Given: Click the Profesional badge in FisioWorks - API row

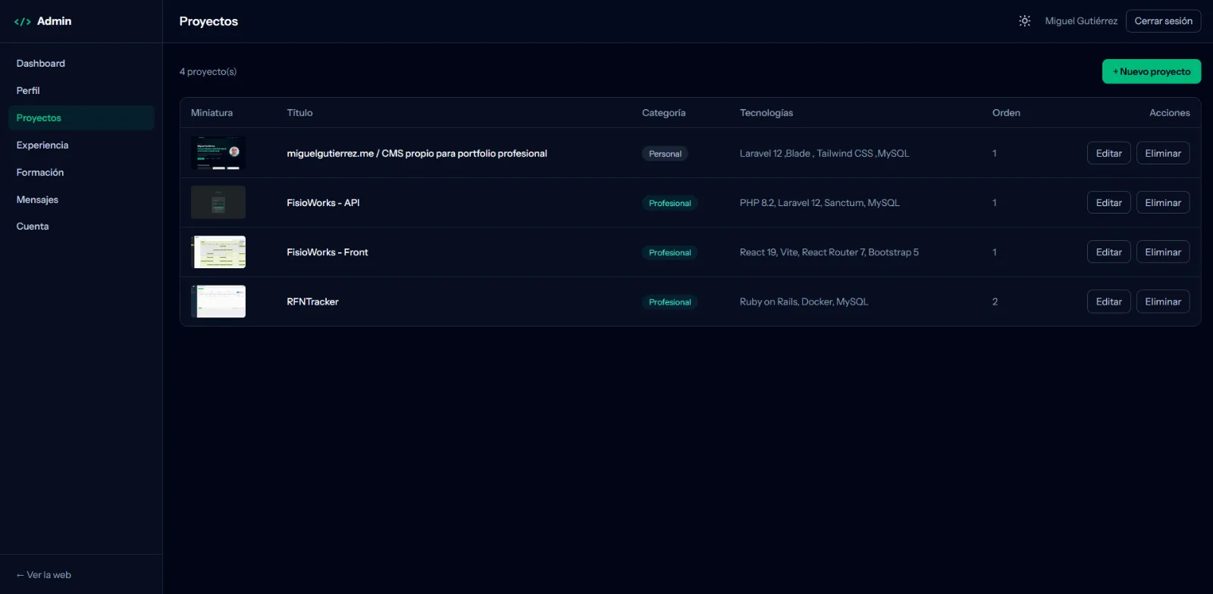Looking at the screenshot, I should coord(669,203).
